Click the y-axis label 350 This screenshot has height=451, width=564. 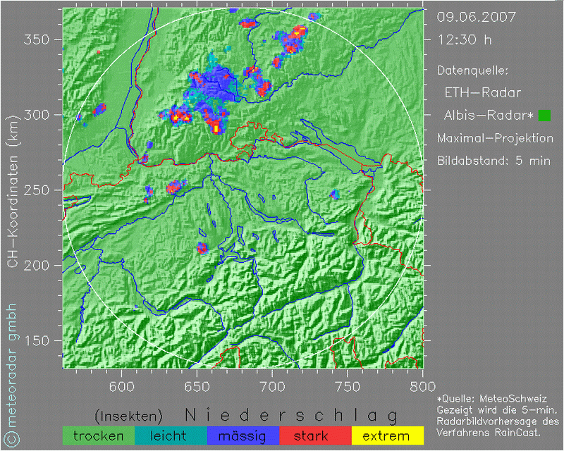pos(37,39)
